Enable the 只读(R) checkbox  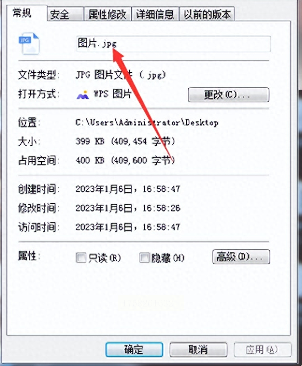pyautogui.click(x=81, y=258)
